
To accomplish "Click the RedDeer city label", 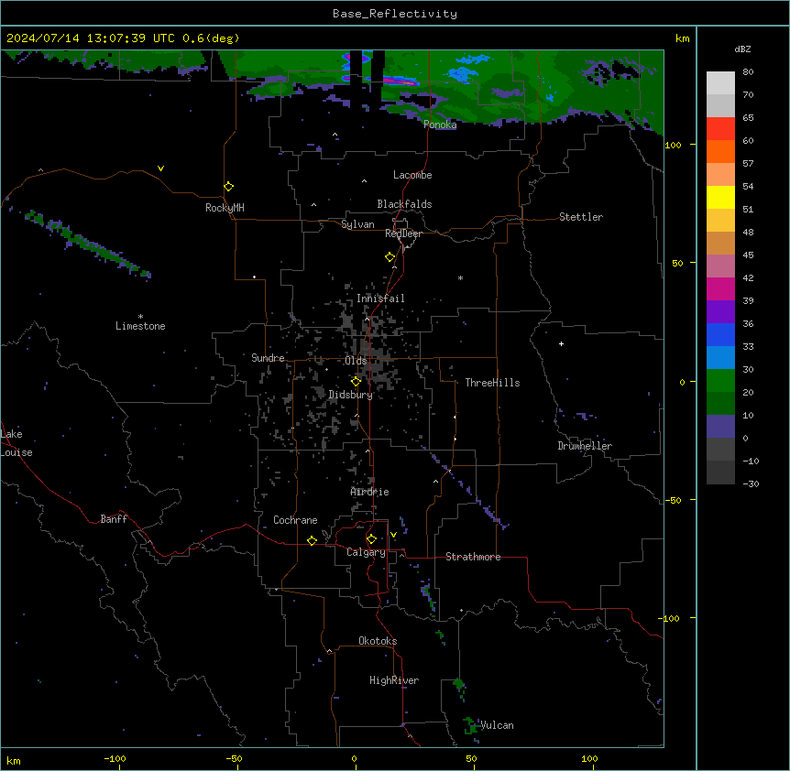I will pyautogui.click(x=403, y=233).
